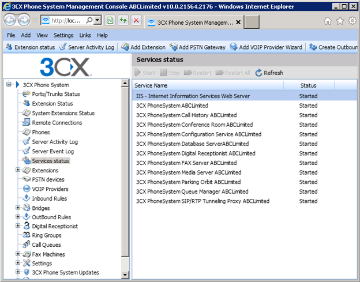Select 3CX PhoneSystem FAX Server ABCLimited row
Screen dimensions: 360x282
click(245, 163)
